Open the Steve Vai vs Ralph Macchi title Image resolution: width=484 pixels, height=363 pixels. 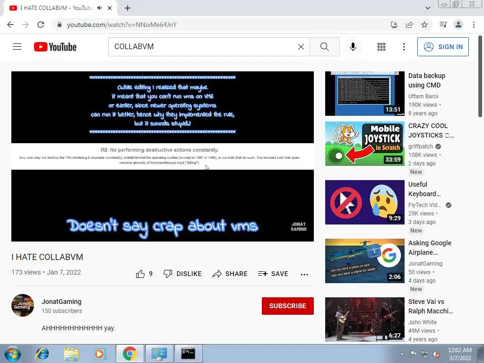[x=431, y=306]
